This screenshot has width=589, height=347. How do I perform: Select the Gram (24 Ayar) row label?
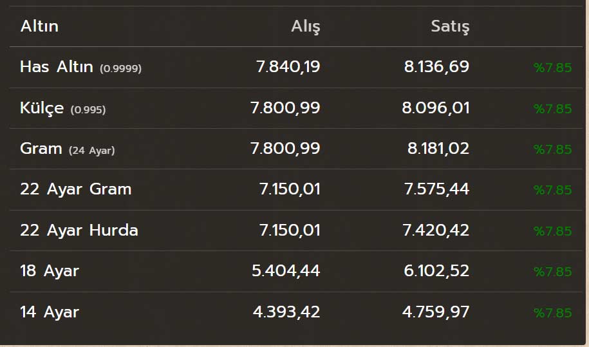pyautogui.click(x=67, y=149)
